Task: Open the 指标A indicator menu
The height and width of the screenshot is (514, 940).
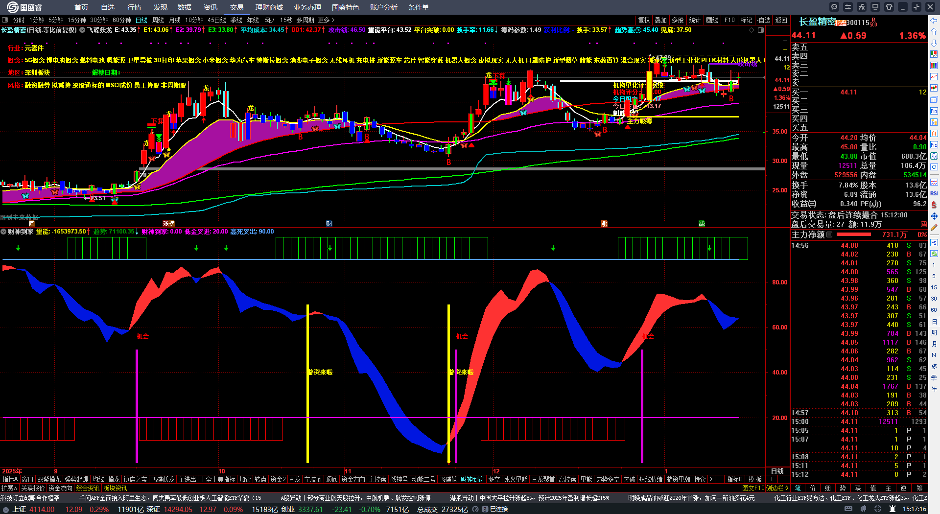Action: click(x=10, y=479)
